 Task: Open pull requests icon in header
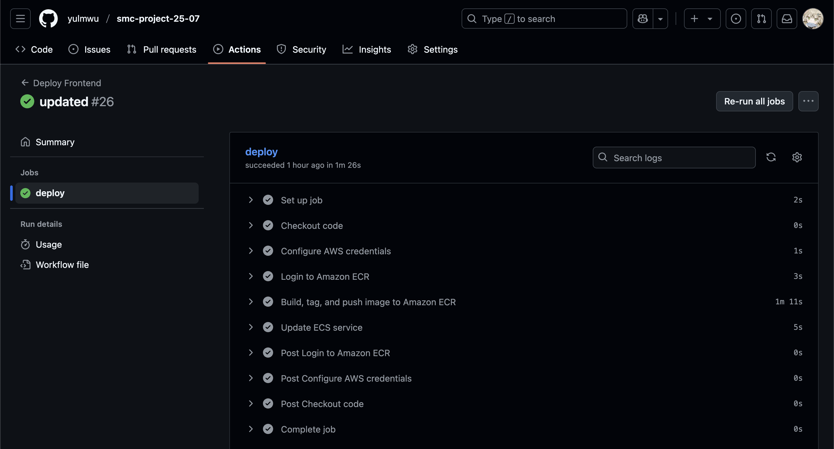[x=761, y=19]
